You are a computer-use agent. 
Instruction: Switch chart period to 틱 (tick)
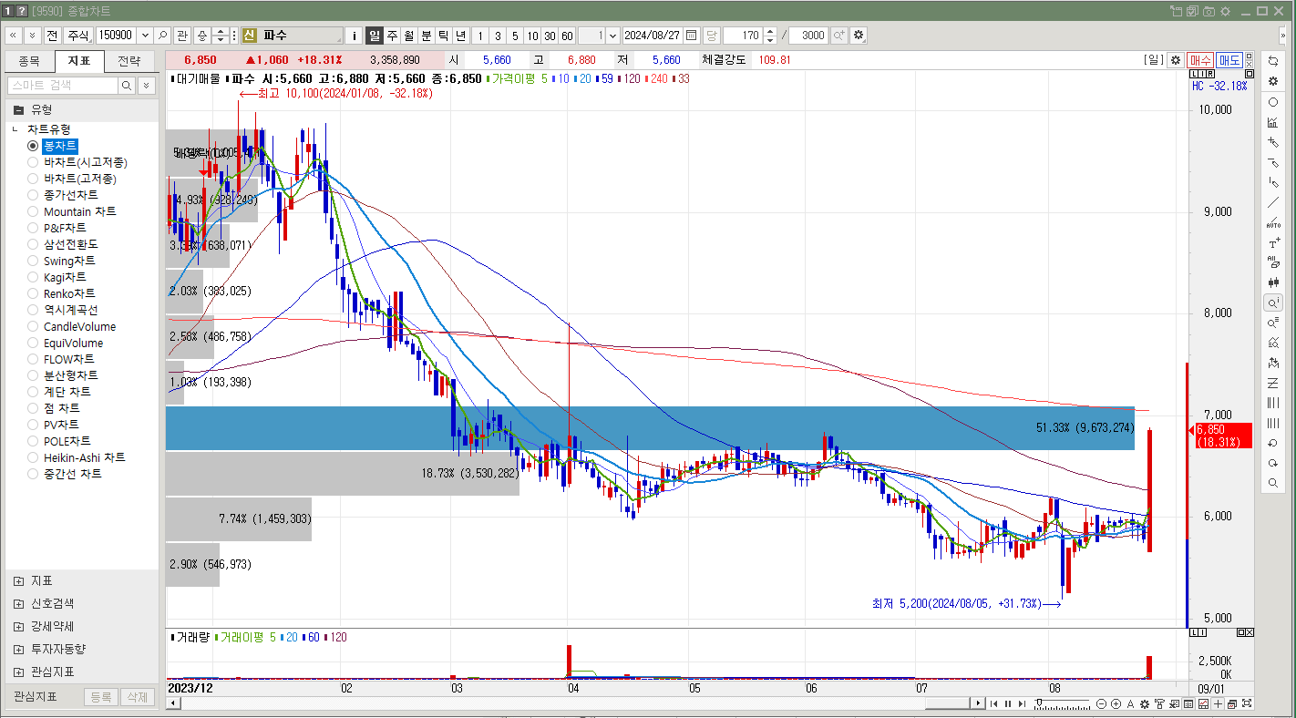point(444,36)
